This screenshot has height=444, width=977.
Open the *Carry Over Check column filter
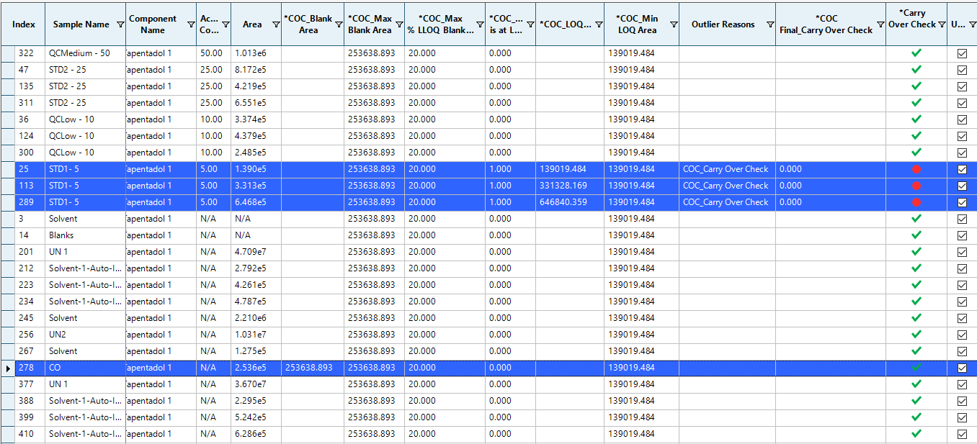tap(942, 24)
